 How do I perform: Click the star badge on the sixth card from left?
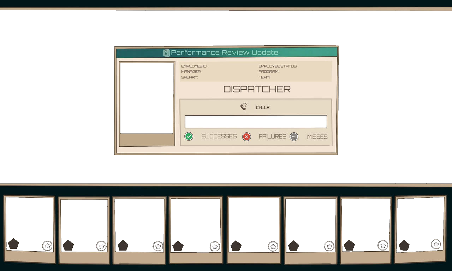tap(329, 246)
